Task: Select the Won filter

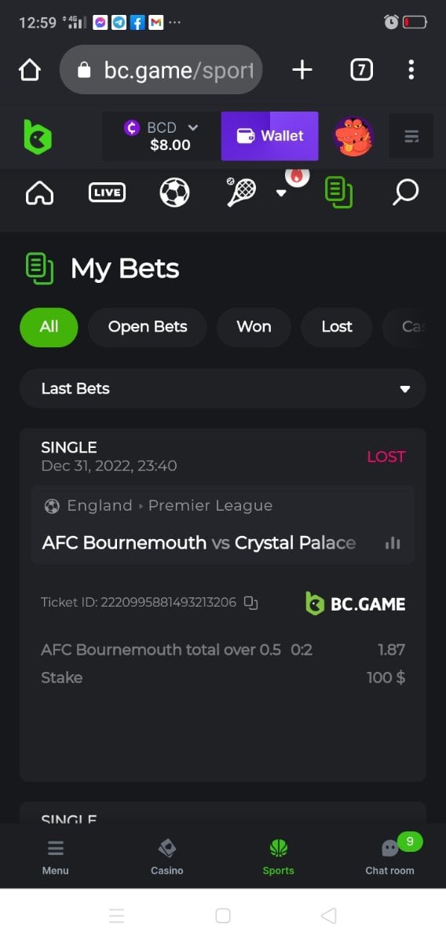Action: pos(254,327)
